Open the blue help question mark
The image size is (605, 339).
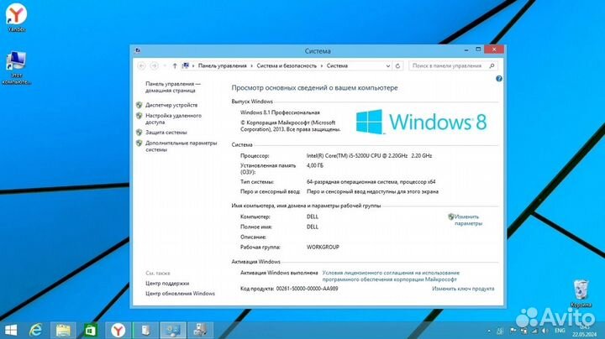(499, 79)
